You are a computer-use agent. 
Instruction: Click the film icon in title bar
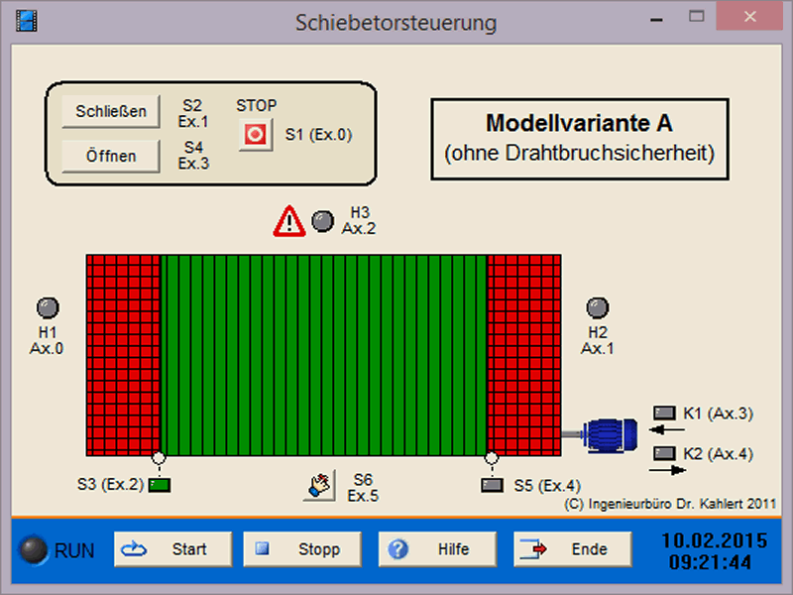coord(27,21)
